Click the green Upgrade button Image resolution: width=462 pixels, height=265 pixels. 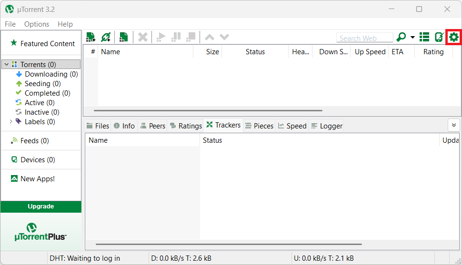[41, 206]
